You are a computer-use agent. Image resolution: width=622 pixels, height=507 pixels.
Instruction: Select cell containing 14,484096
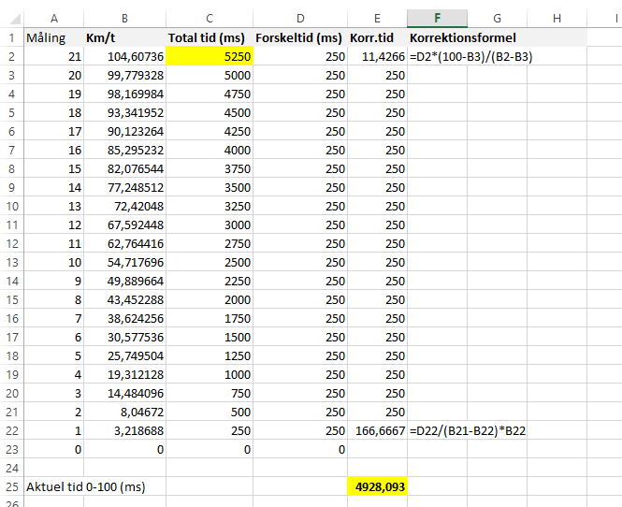(124, 393)
